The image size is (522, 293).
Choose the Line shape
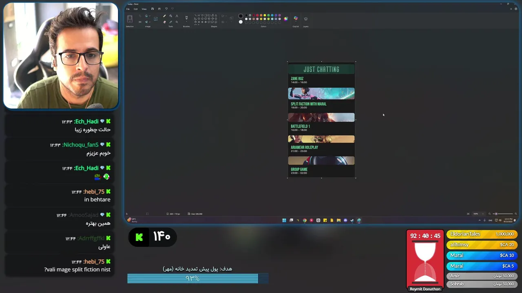(195, 15)
